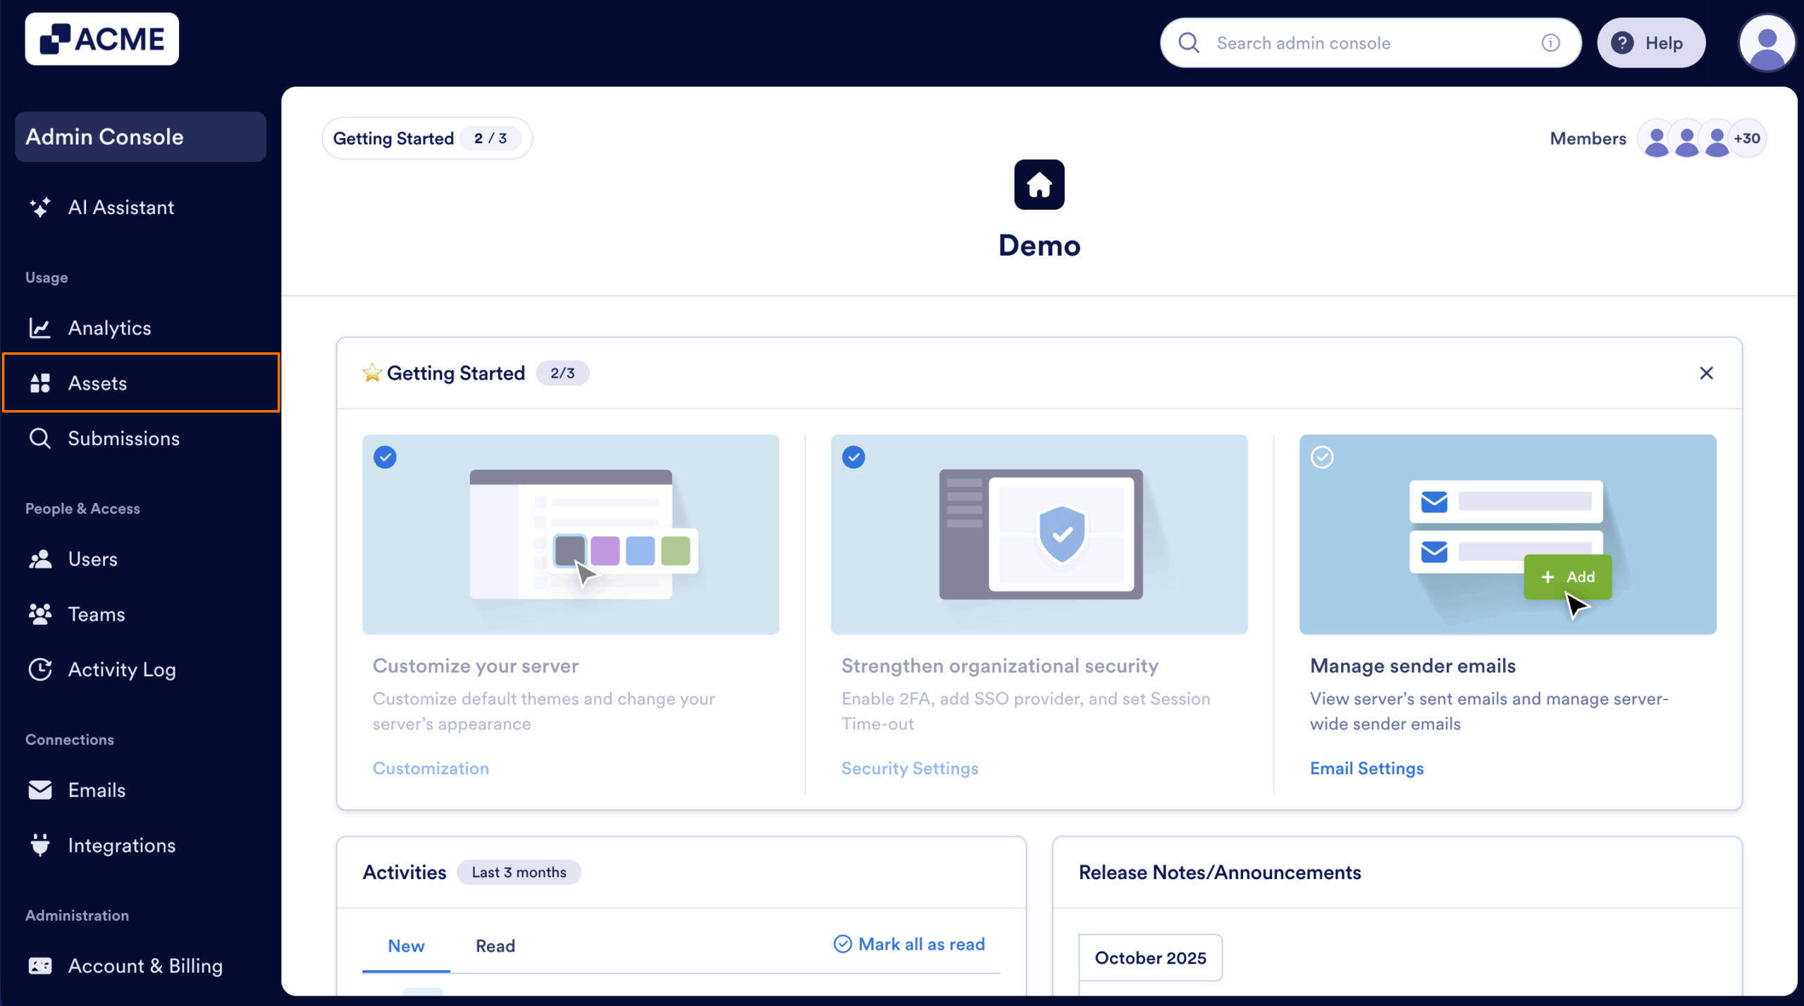Expand the Last 3 months filter
Image resolution: width=1804 pixels, height=1006 pixels.
(519, 872)
